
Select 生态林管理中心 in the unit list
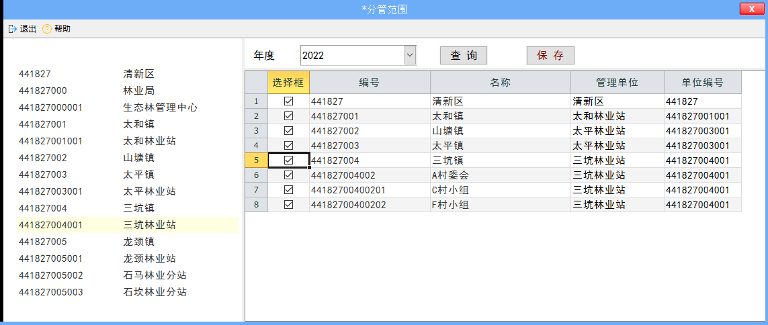pos(160,107)
